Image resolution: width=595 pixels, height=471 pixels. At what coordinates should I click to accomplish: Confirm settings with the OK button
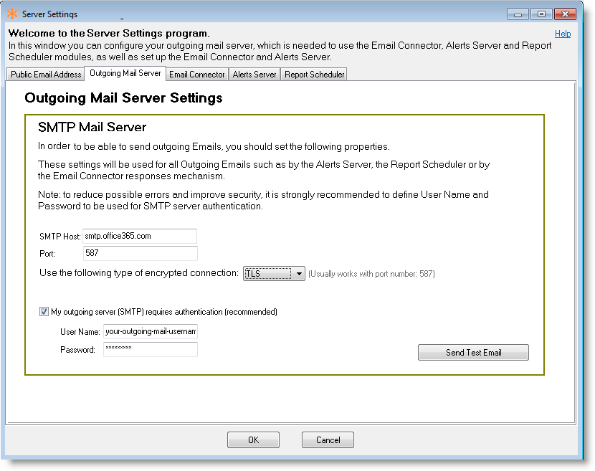253,439
